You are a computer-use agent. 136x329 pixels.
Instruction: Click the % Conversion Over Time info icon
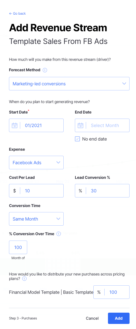[x=59, y=234]
